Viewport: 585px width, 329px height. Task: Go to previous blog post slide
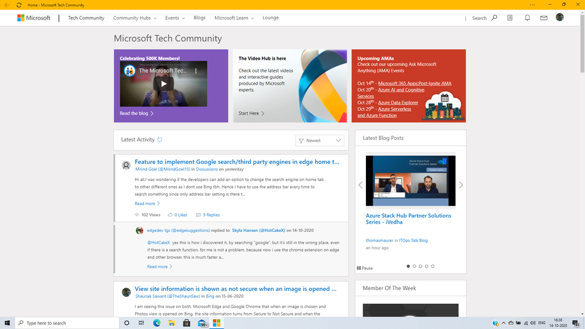[360, 185]
